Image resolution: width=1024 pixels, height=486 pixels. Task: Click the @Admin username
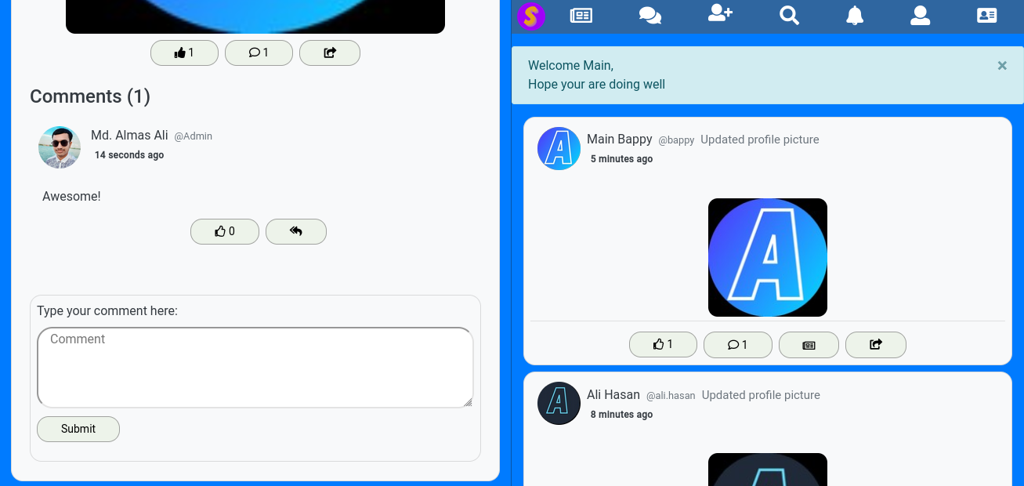(194, 136)
